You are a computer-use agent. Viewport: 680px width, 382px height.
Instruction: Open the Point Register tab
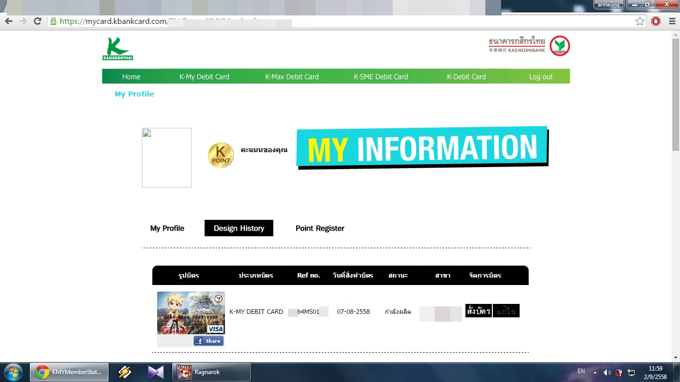click(320, 228)
